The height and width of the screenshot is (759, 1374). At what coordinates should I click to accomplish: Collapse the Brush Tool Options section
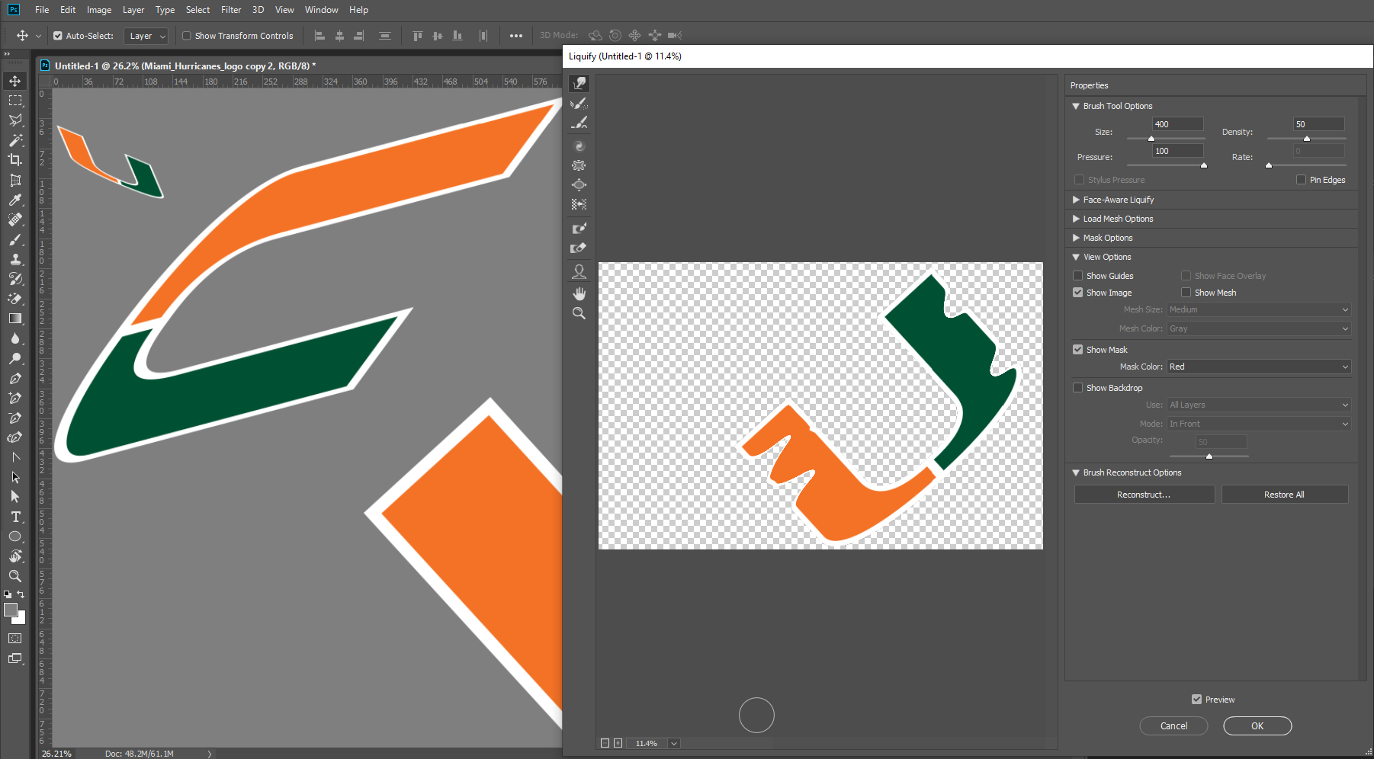pyautogui.click(x=1076, y=106)
